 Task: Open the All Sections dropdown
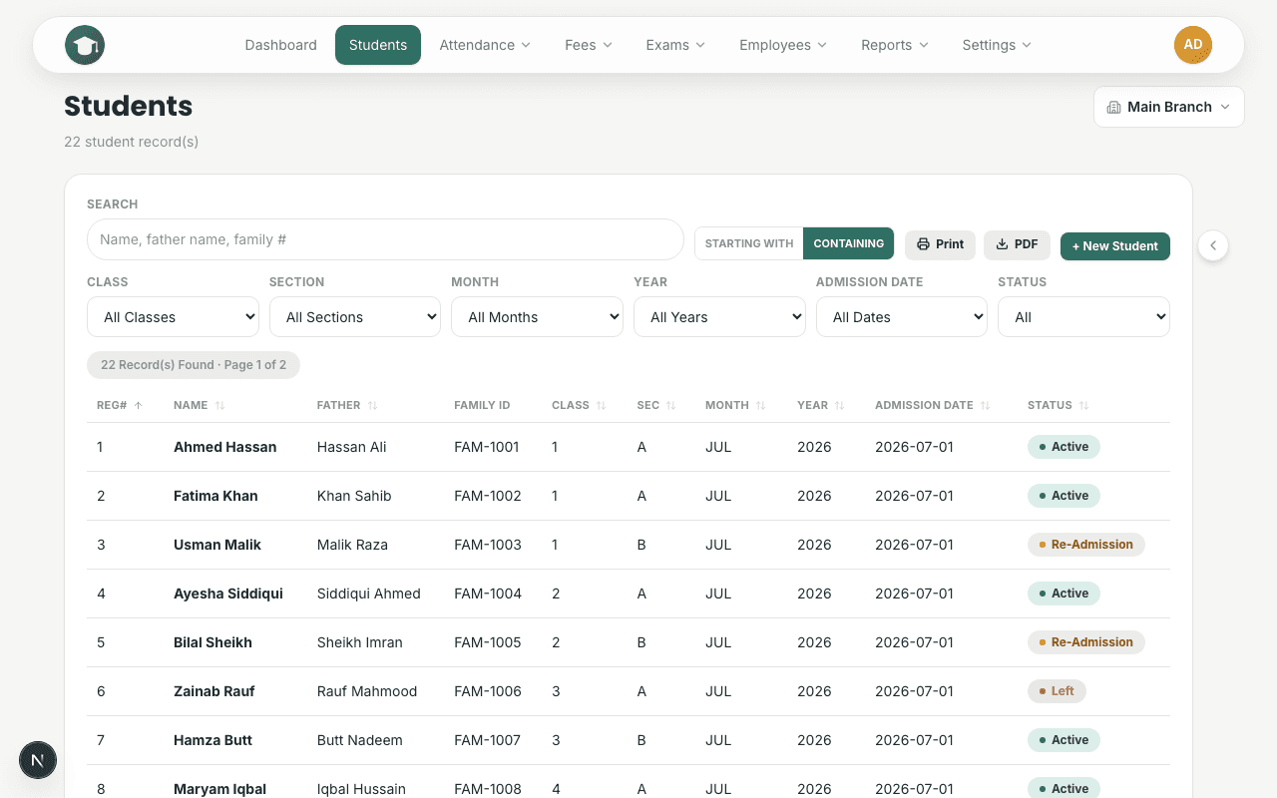[x=355, y=317]
